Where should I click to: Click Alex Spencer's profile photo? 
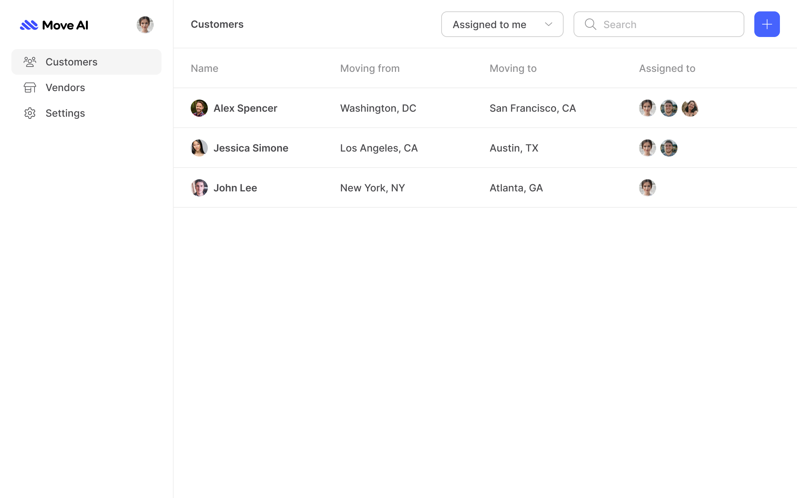click(199, 108)
